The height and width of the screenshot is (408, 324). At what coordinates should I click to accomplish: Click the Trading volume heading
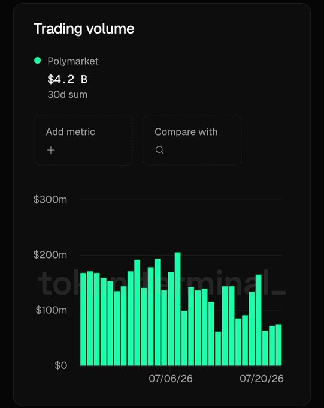(x=84, y=29)
